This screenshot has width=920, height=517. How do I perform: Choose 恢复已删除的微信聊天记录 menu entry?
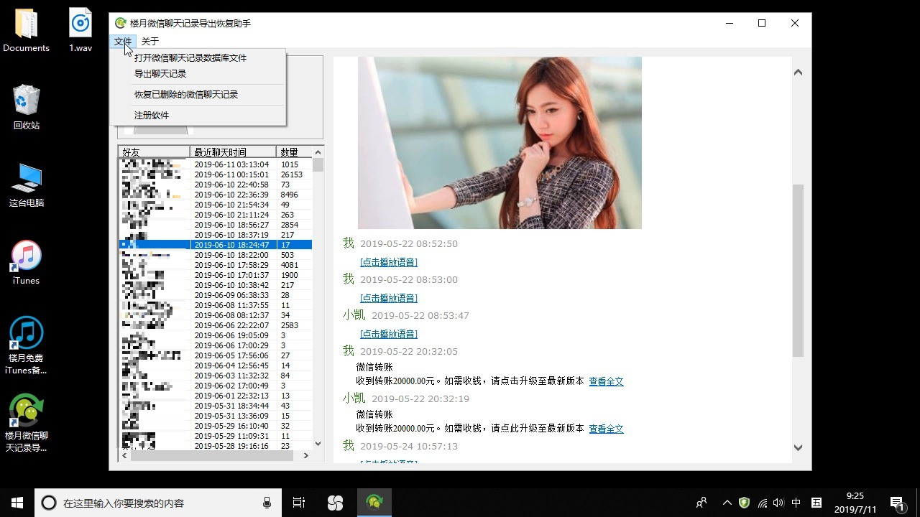coord(186,94)
